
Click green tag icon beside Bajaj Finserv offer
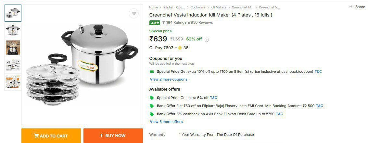coord(152,106)
